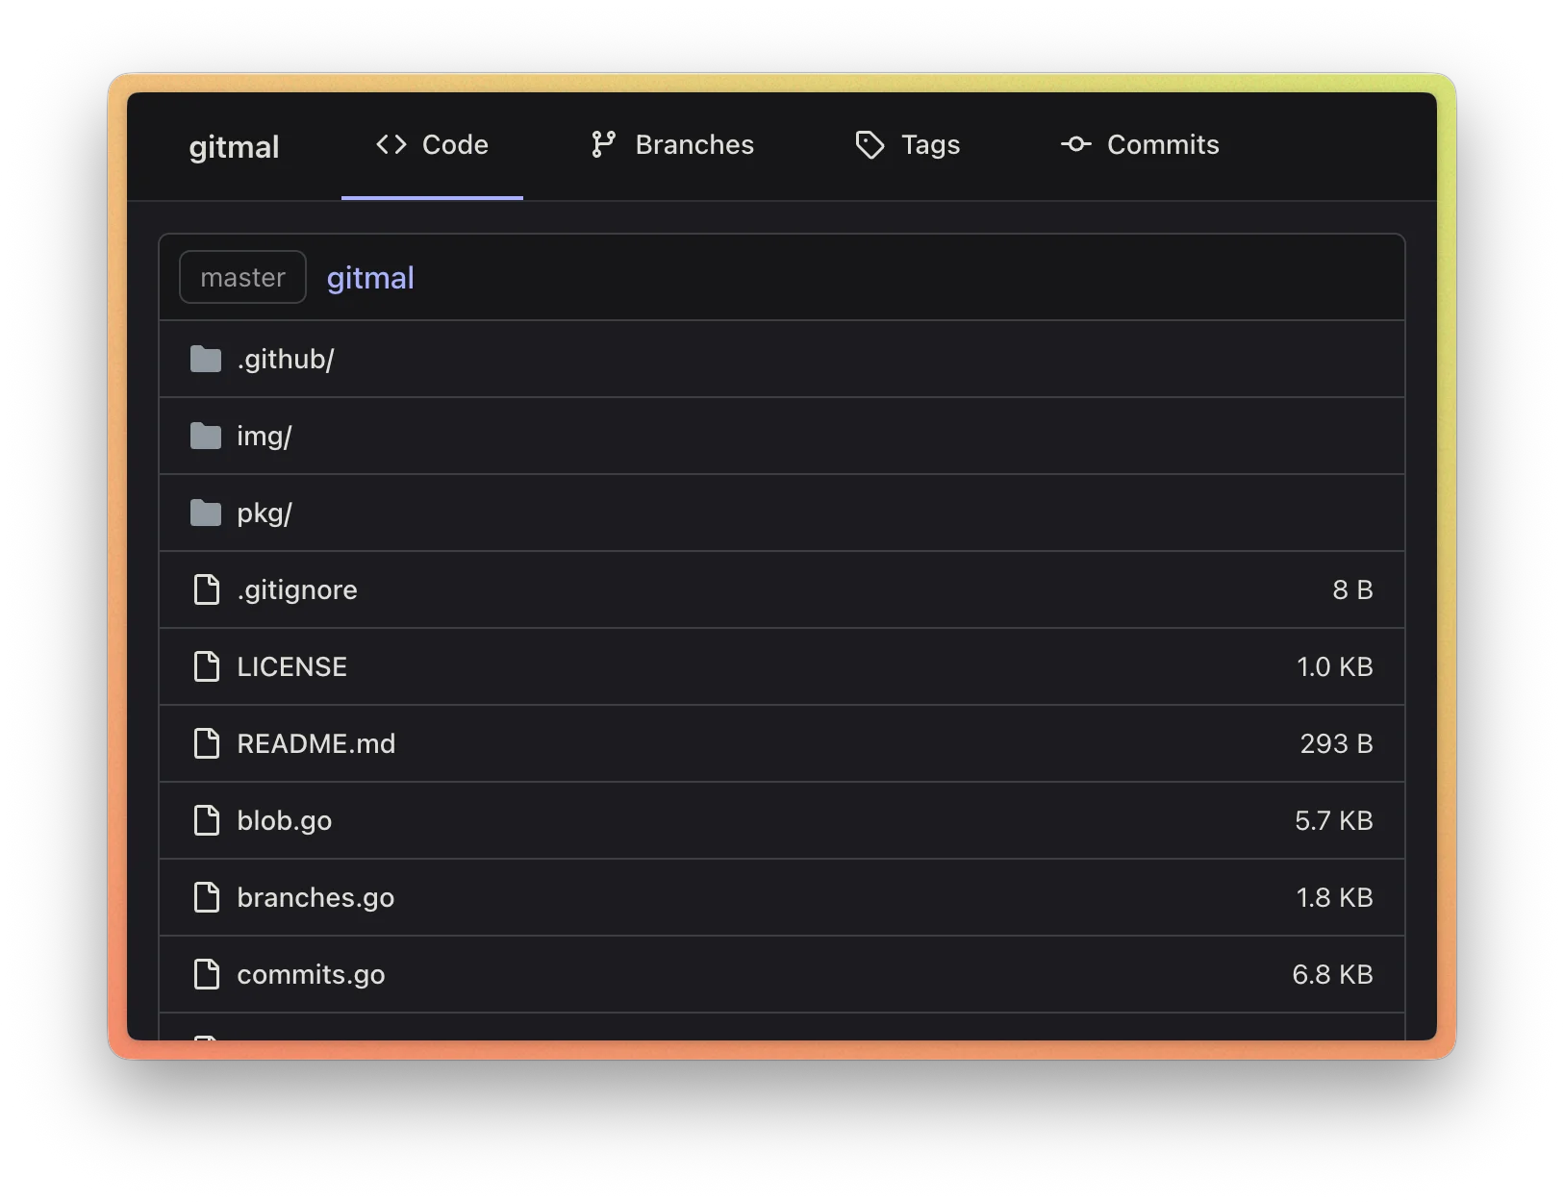This screenshot has width=1564, height=1202.
Task: Click the file icon beside LICENSE
Action: click(207, 665)
